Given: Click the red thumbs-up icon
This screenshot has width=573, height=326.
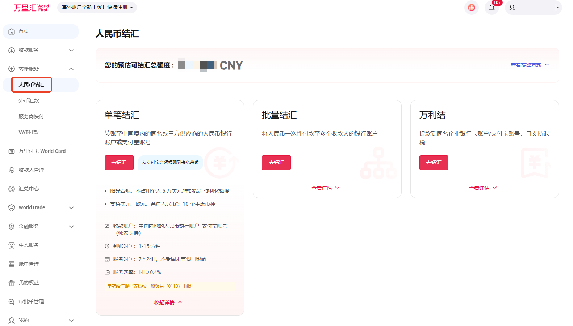Looking at the screenshot, I should coord(472,8).
